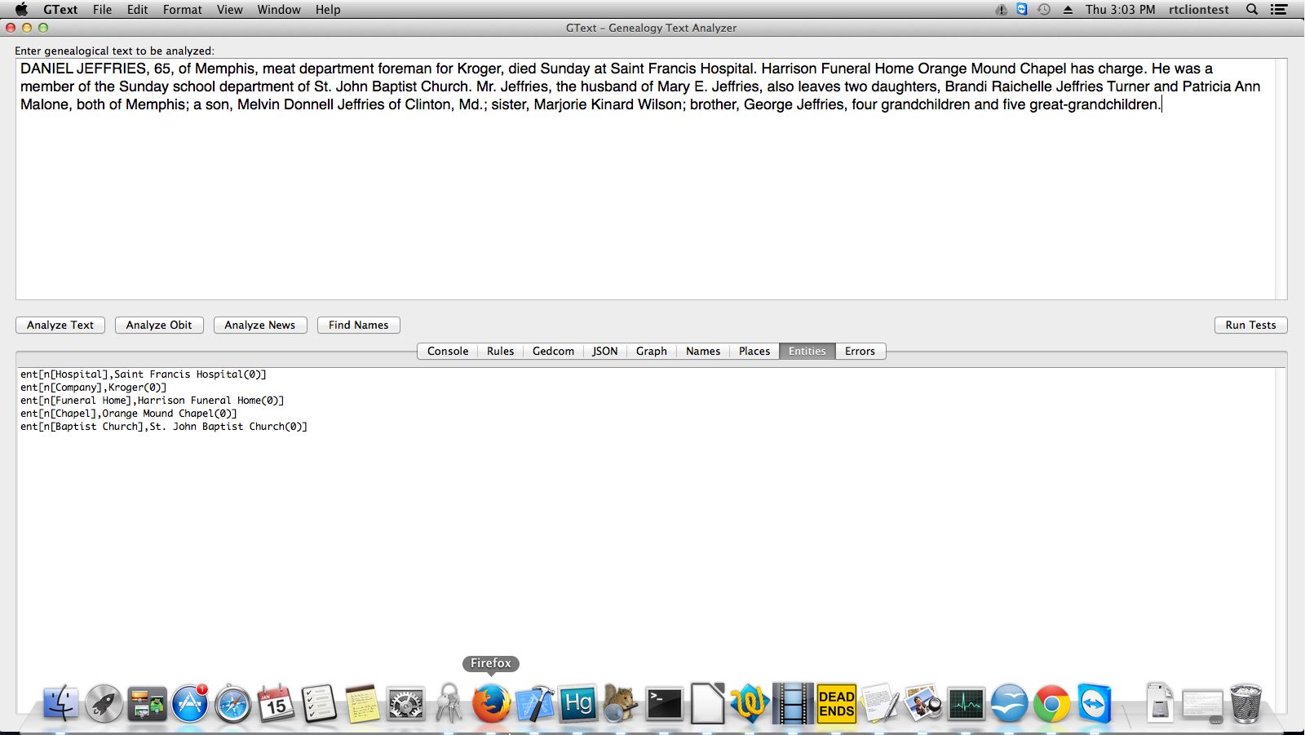This screenshot has height=735, width=1305.
Task: Open the Hg Mercurial app icon
Action: coord(577,703)
